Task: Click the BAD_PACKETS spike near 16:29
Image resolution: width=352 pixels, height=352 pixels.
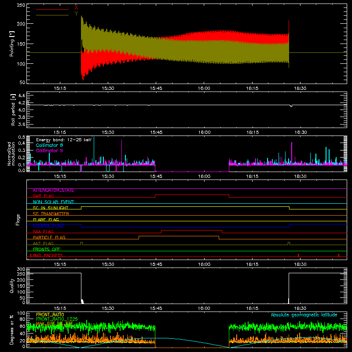Action: click(298, 255)
